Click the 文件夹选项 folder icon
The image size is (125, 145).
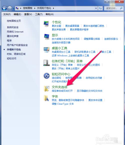pyautogui.click(x=46, y=89)
